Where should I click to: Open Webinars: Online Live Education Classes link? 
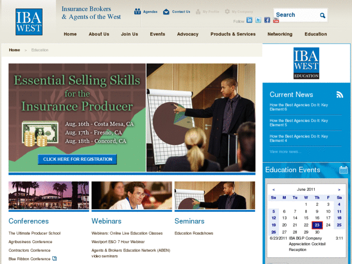pyautogui.click(x=127, y=233)
